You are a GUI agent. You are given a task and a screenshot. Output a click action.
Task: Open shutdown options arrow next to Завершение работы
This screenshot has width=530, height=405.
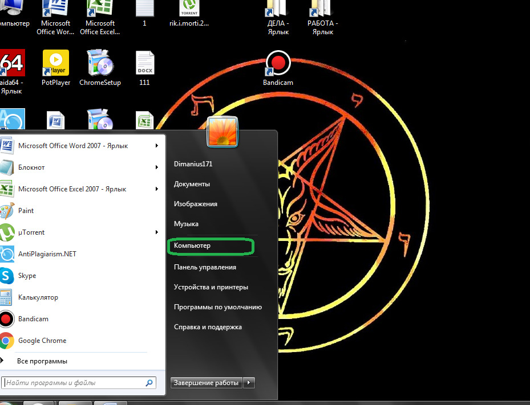coord(249,383)
